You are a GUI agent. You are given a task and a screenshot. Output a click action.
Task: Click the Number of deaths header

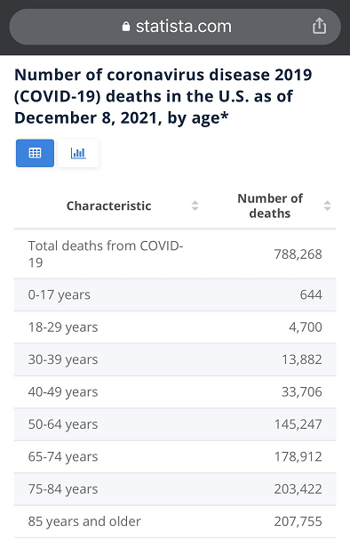[270, 205]
